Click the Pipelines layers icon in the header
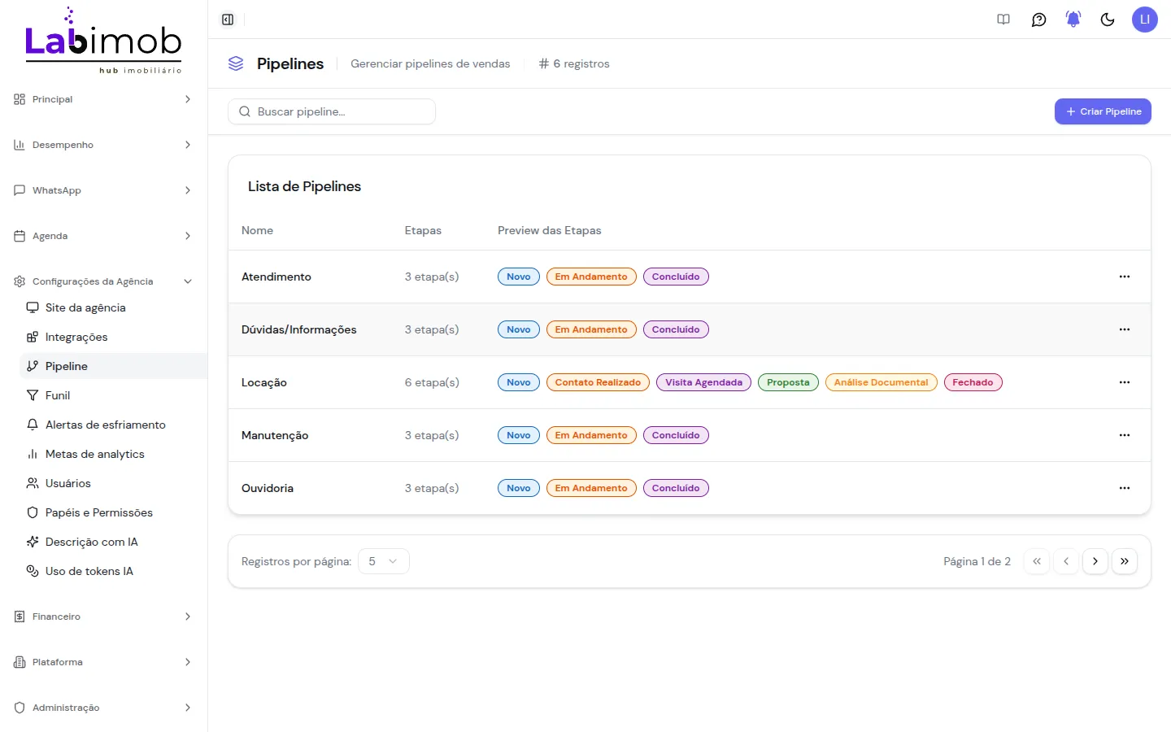The image size is (1171, 732). 236,63
